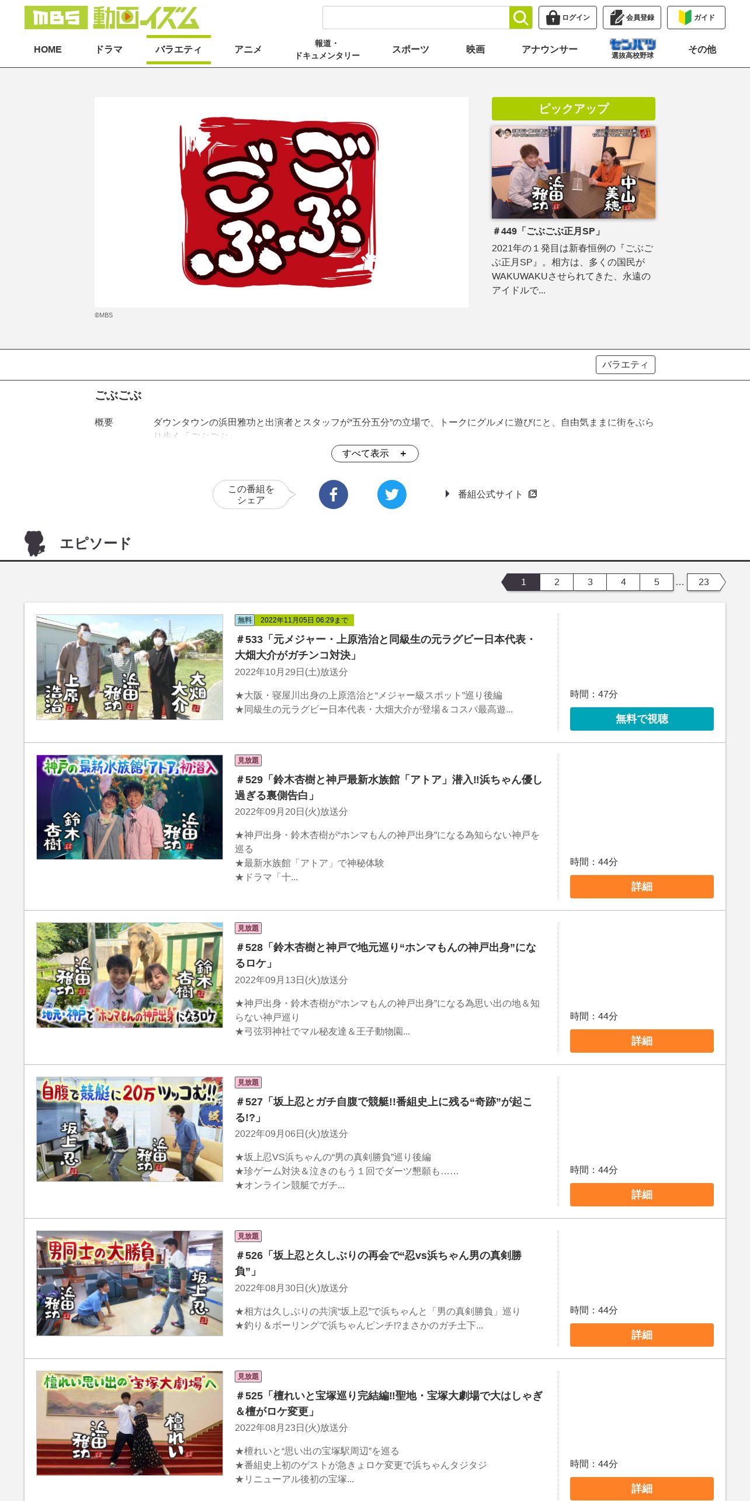This screenshot has width=750, height=1501.
Task: Click 詳細 button for episode #529
Action: click(x=642, y=887)
